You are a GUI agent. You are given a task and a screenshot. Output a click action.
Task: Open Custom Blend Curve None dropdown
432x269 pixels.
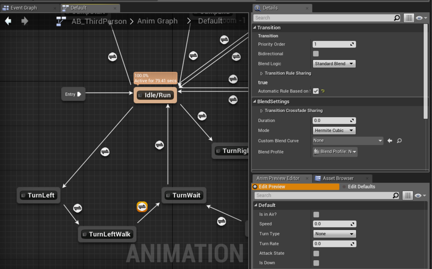click(348, 140)
